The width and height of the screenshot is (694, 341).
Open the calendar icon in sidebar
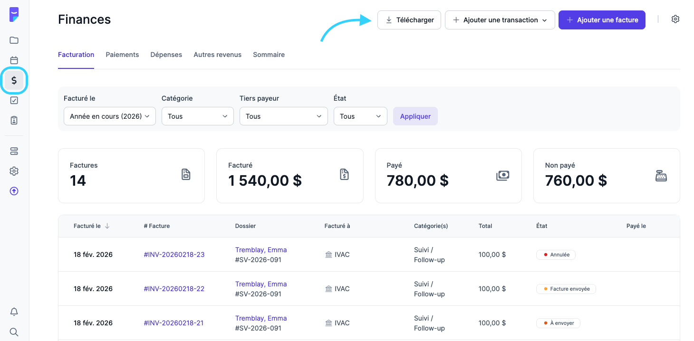coord(14,60)
